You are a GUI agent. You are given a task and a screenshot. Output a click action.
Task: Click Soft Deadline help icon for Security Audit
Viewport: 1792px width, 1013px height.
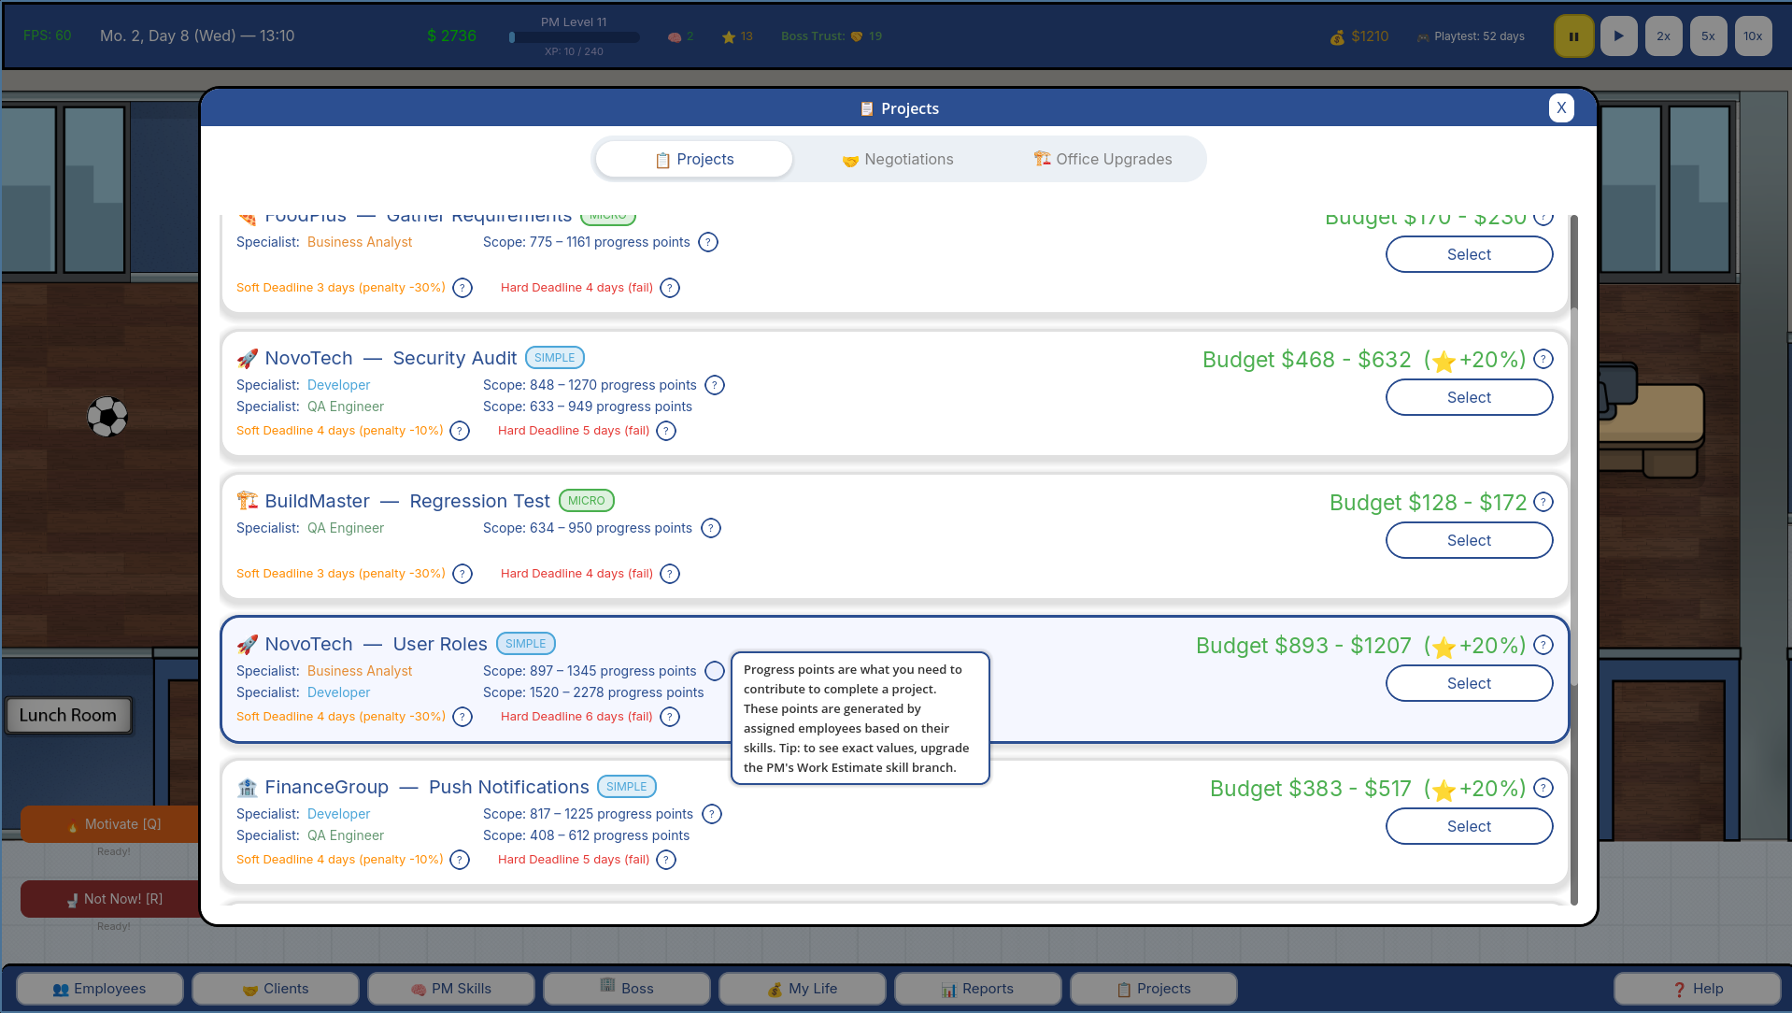tap(460, 431)
